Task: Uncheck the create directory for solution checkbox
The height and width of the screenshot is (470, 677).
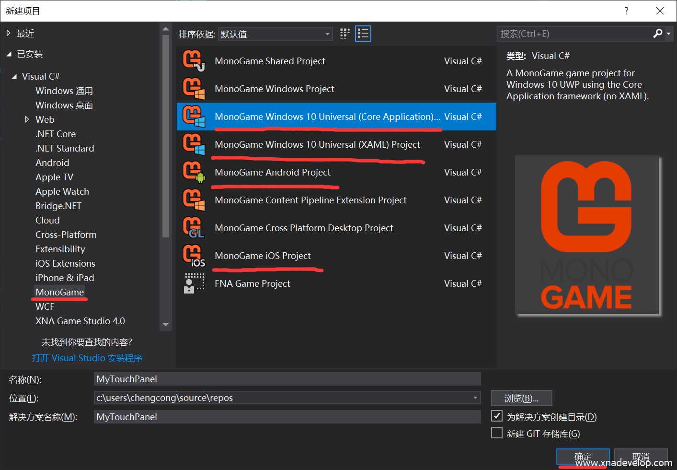Action: click(x=497, y=416)
